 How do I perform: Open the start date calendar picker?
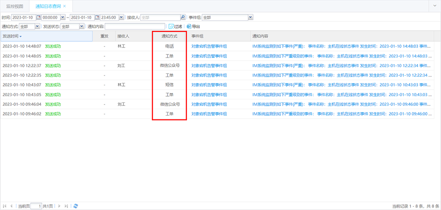click(x=38, y=18)
